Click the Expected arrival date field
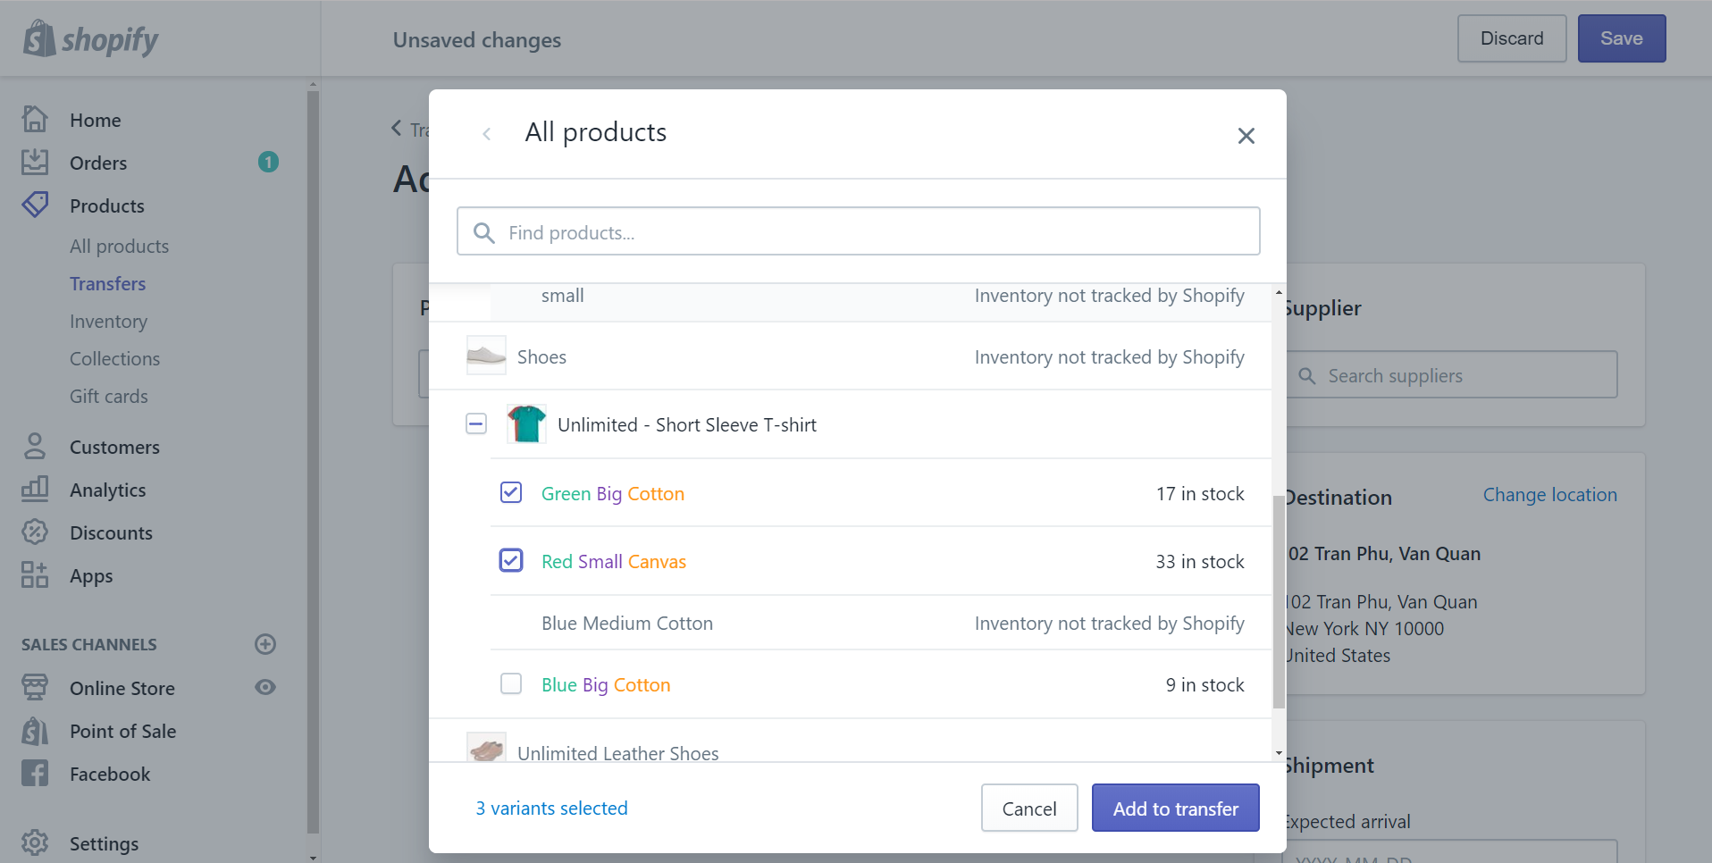Screen dimensions: 1712x863 pos(1449,851)
